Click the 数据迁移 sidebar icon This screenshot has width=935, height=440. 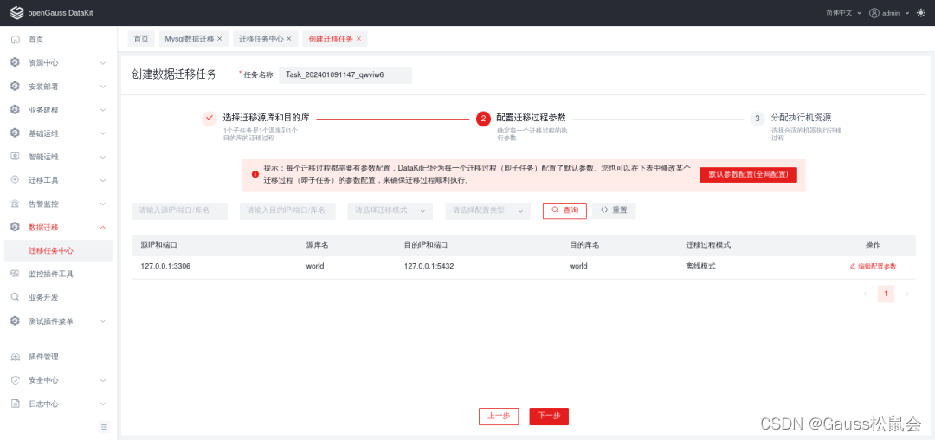pyautogui.click(x=16, y=227)
